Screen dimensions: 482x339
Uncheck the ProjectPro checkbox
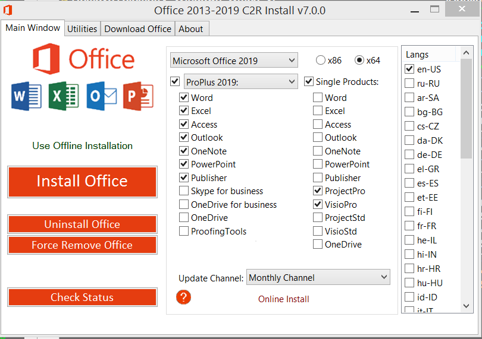coord(318,191)
